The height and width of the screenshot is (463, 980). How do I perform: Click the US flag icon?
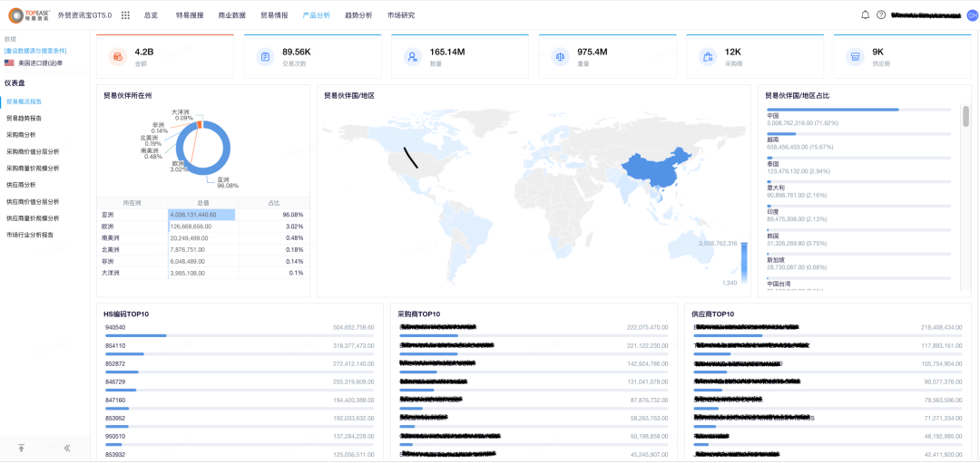(x=9, y=63)
